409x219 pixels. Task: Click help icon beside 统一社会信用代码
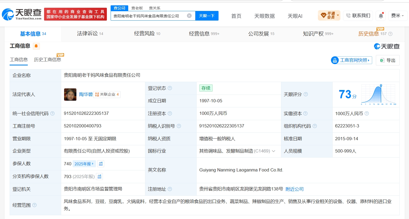pos(52,114)
